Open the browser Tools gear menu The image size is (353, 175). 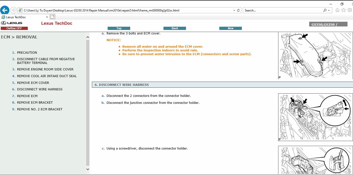pyautogui.click(x=350, y=10)
